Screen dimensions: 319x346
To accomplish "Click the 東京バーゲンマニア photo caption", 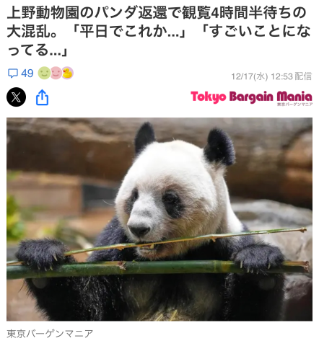I will (x=50, y=334).
